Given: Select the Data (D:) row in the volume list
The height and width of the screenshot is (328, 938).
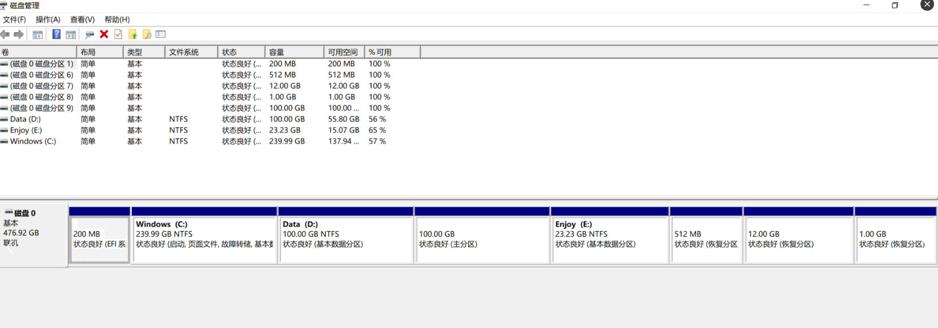Looking at the screenshot, I should click(25, 119).
